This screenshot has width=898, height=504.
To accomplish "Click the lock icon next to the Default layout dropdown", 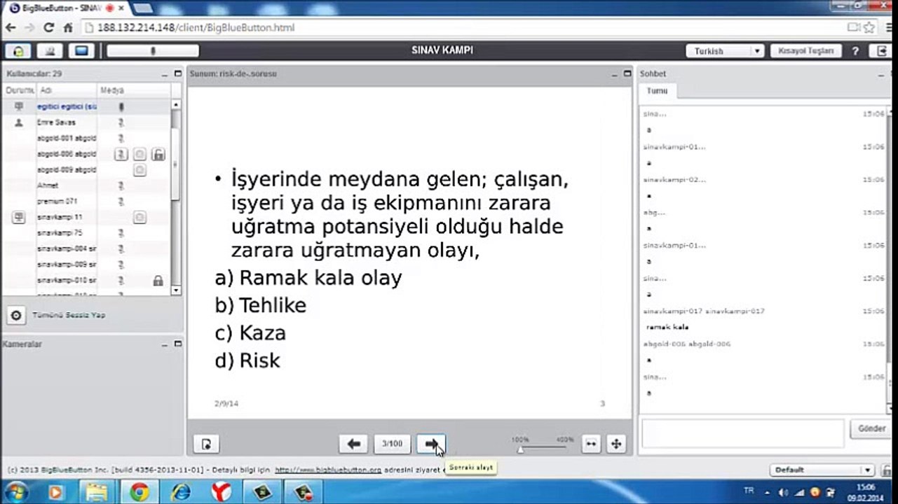I will (885, 470).
